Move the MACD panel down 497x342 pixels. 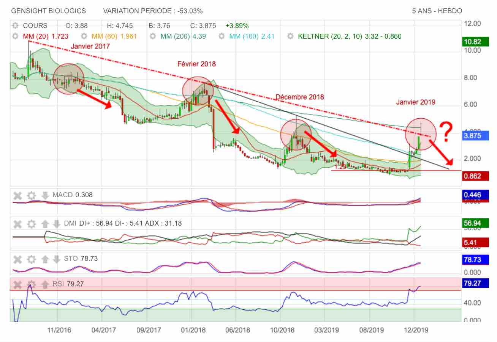coord(45,196)
